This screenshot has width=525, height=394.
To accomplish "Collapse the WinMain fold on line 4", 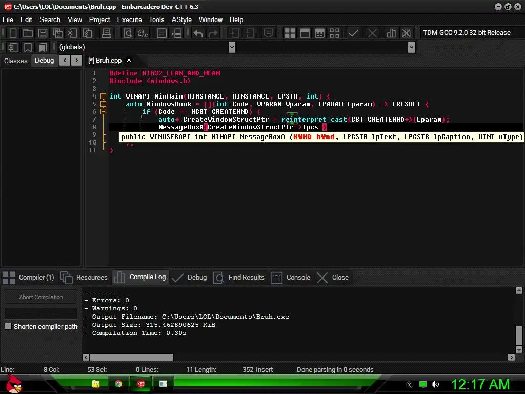I will pos(104,96).
